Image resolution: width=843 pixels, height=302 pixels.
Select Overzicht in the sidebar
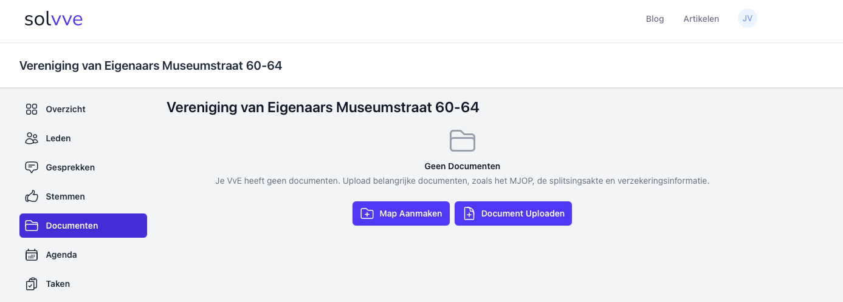coord(66,109)
